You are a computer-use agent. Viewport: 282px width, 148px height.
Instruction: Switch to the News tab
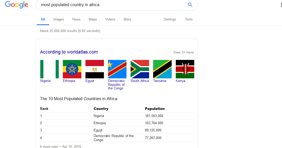click(76, 19)
